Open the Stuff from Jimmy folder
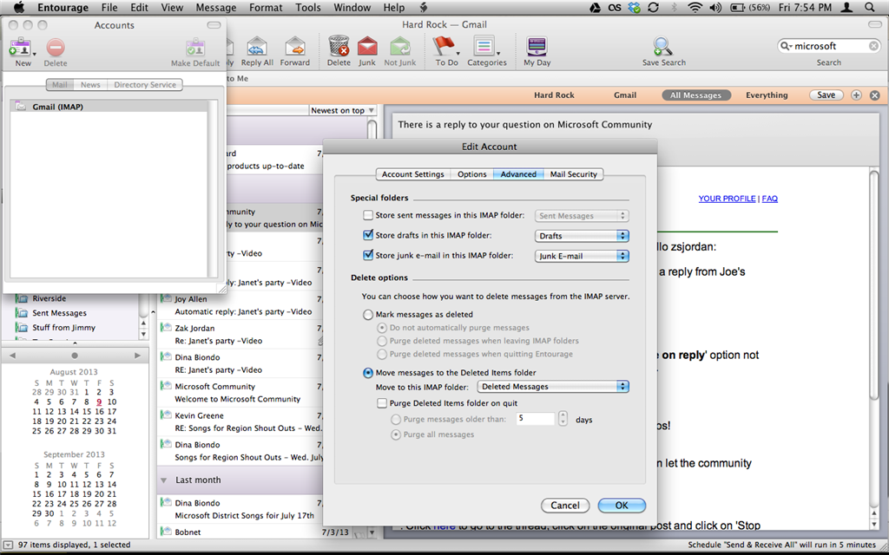 click(63, 327)
